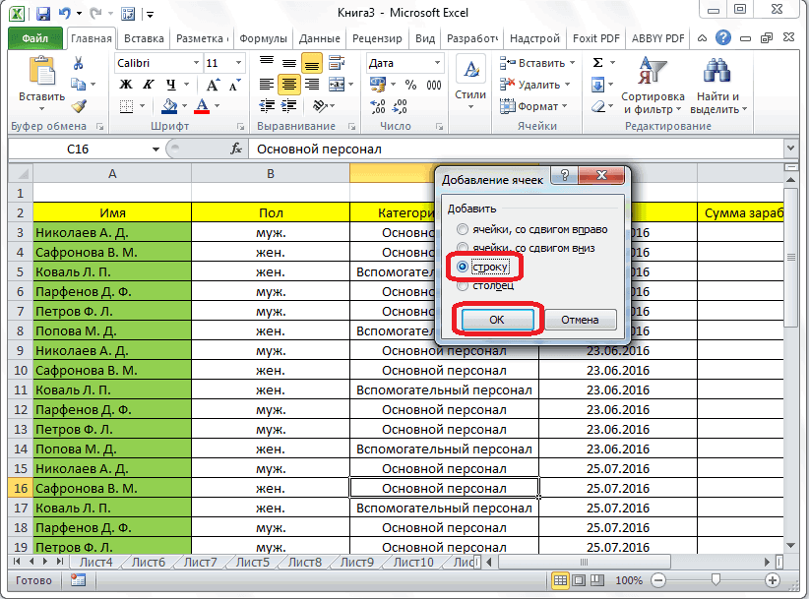Select 'ячейки, со сдвигом вправо' radio button
The height and width of the screenshot is (599, 809).
pos(461,229)
